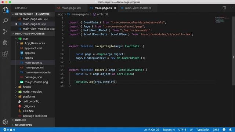Open app-root.xml in the file tree

pyautogui.click(x=33, y=48)
